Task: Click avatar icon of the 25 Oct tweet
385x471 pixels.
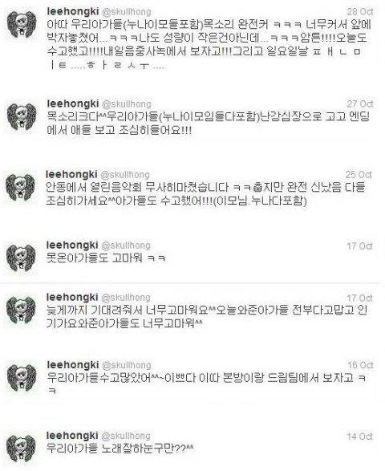Action: [20, 188]
